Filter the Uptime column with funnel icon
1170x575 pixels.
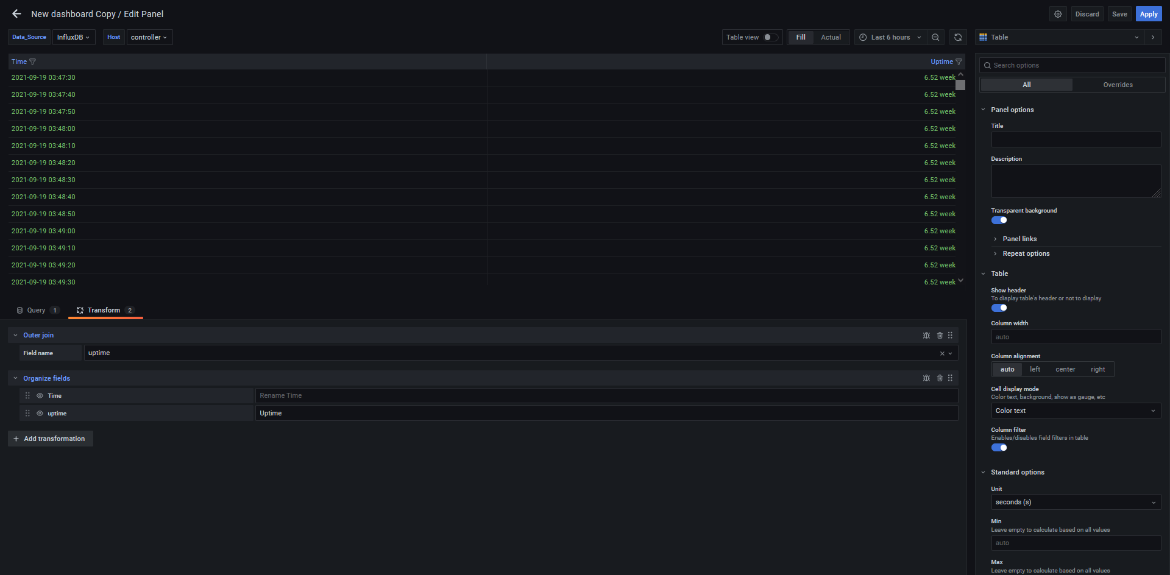point(959,62)
